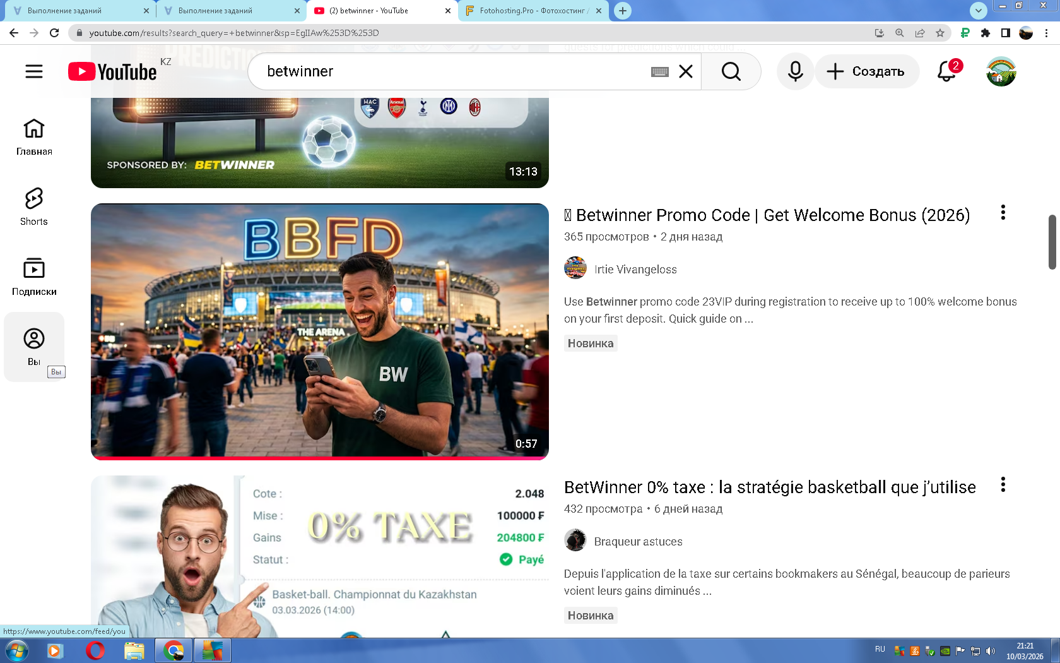Click the '432 просмотра' view count

(603, 509)
